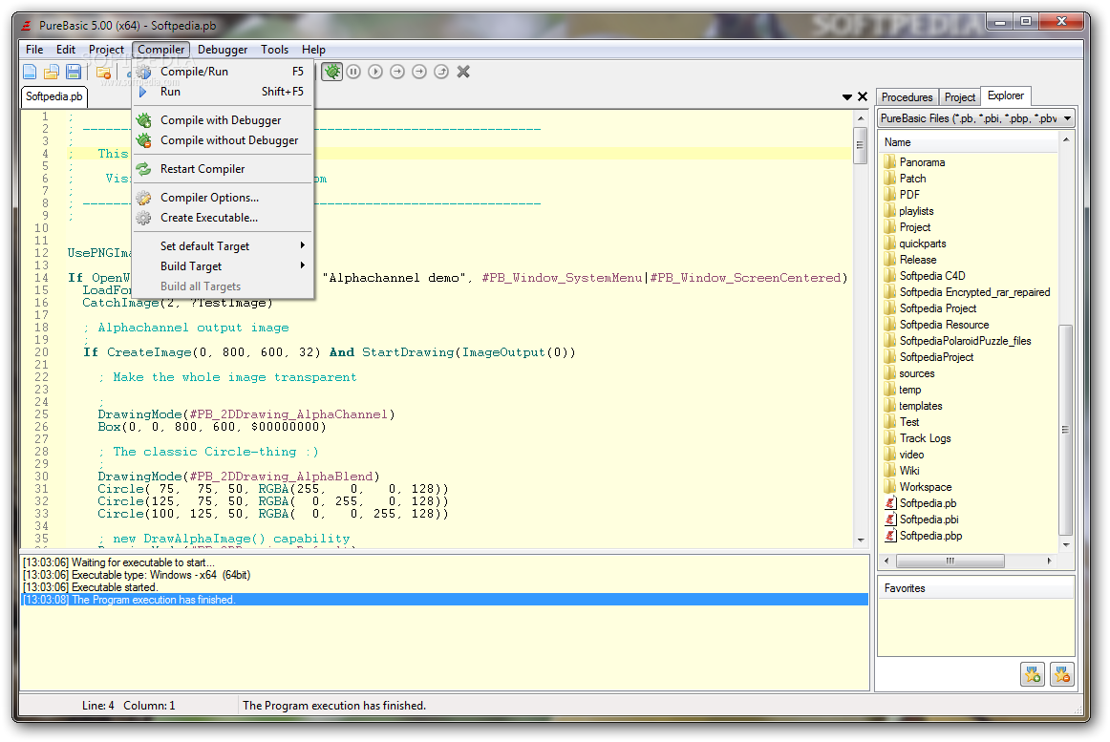This screenshot has width=1110, height=742.
Task: Click the Name column header in Explorer
Action: click(970, 142)
